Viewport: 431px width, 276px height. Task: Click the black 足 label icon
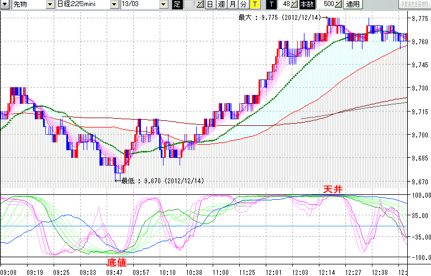[x=177, y=4]
